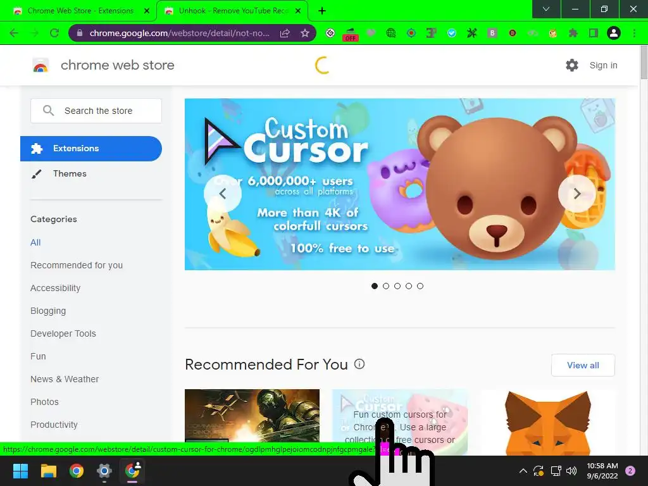Screen dimensions: 648x486
Task: Open the Doge dog extension icon
Action: tap(553, 33)
